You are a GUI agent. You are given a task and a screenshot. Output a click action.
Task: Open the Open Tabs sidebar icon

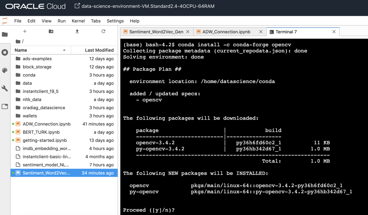[5, 107]
